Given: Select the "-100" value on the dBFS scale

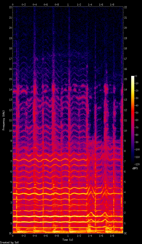Looking at the screenshot, I should pos(137,150).
